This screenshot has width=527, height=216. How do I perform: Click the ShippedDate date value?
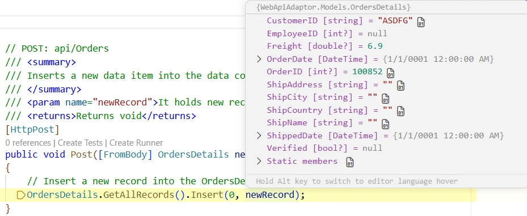click(449, 135)
